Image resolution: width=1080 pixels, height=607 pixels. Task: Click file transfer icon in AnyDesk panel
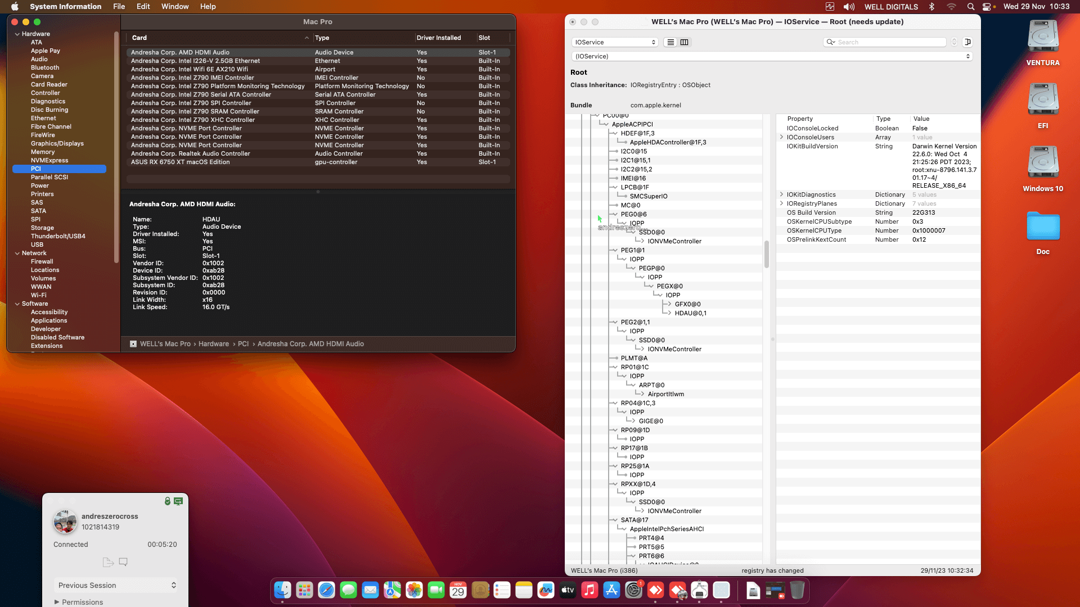108,561
